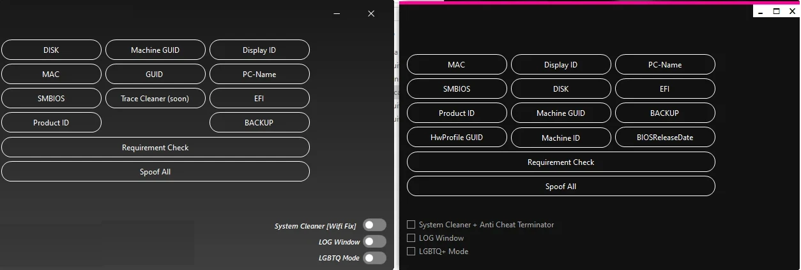Click BACKUP in the window with checkboxes
This screenshot has width=801, height=270.
pos(664,113)
